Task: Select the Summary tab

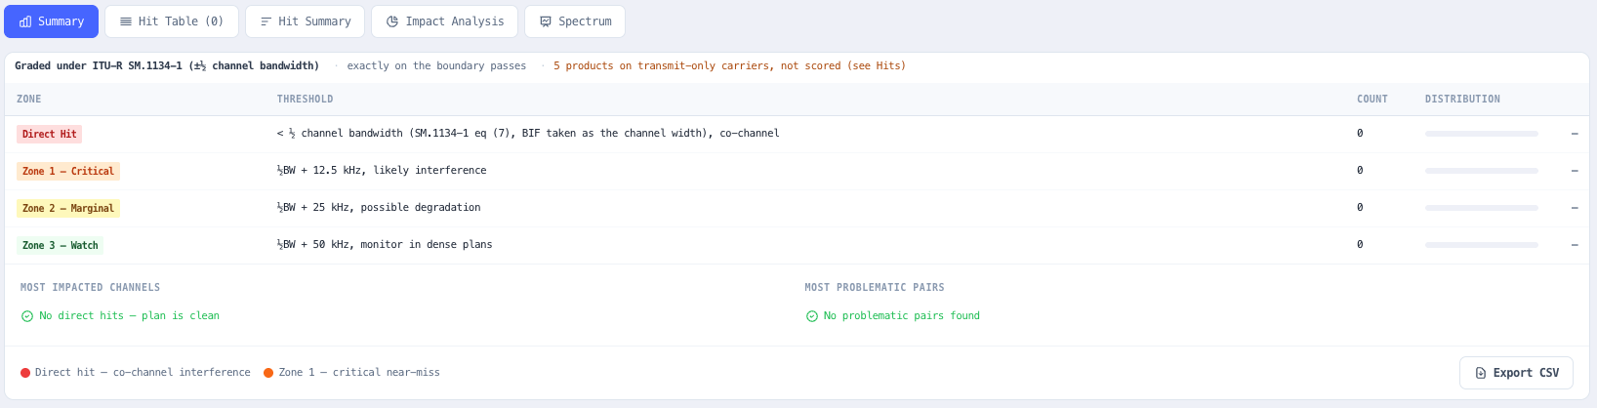Action: [52, 21]
